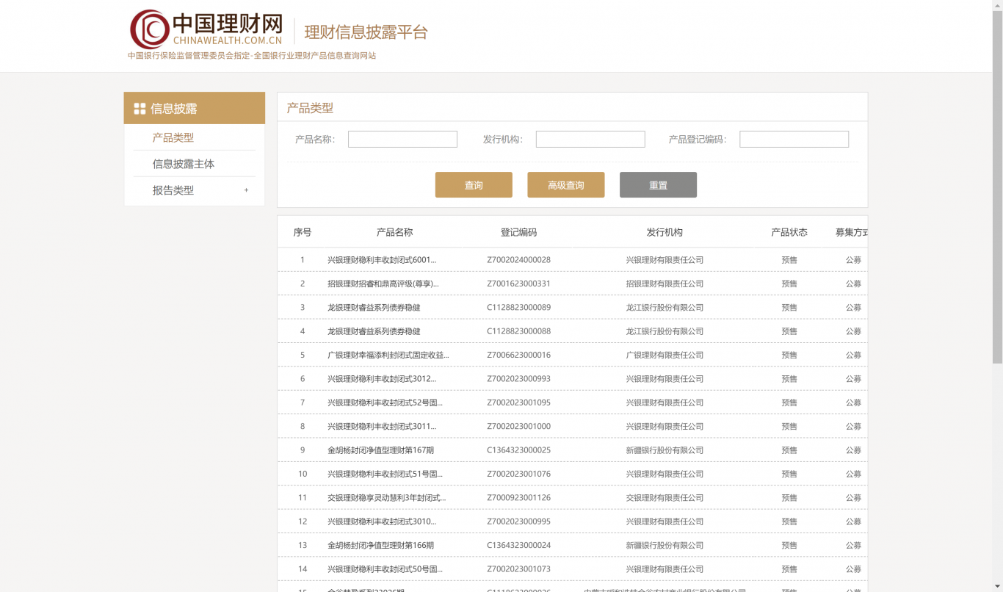Screen dimensions: 1003x592
Task: Click code C1364323000024
Action: [x=519, y=545]
